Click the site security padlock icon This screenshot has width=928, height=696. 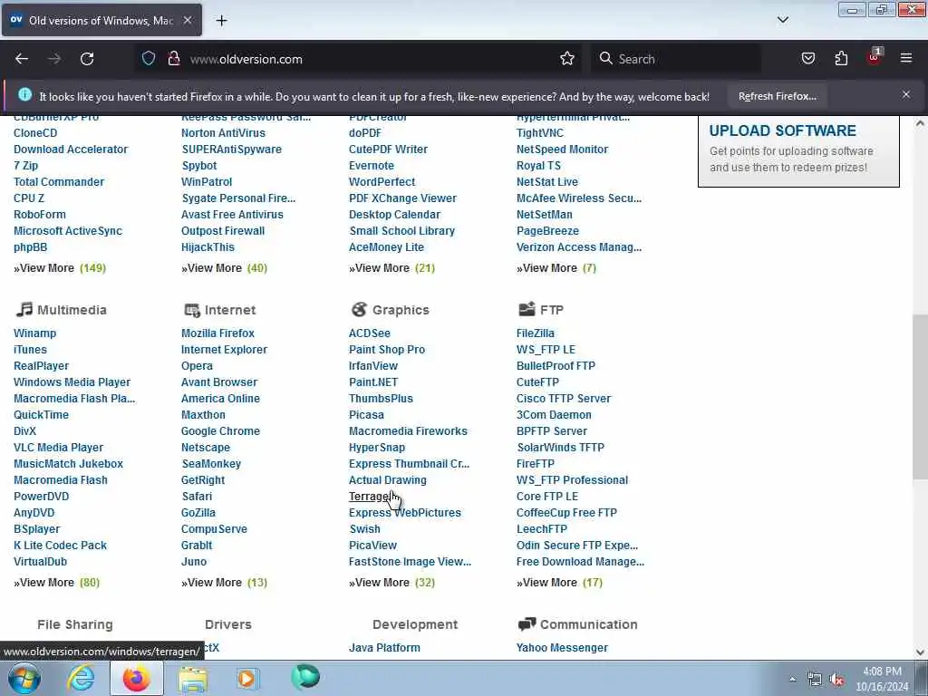173,59
